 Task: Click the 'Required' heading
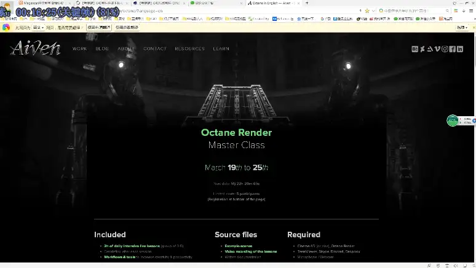pyautogui.click(x=304, y=235)
